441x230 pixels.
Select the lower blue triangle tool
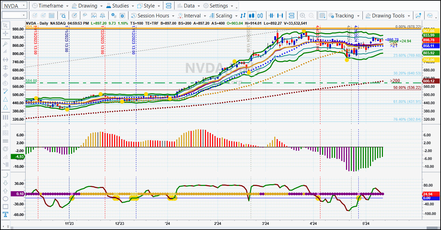[5, 107]
